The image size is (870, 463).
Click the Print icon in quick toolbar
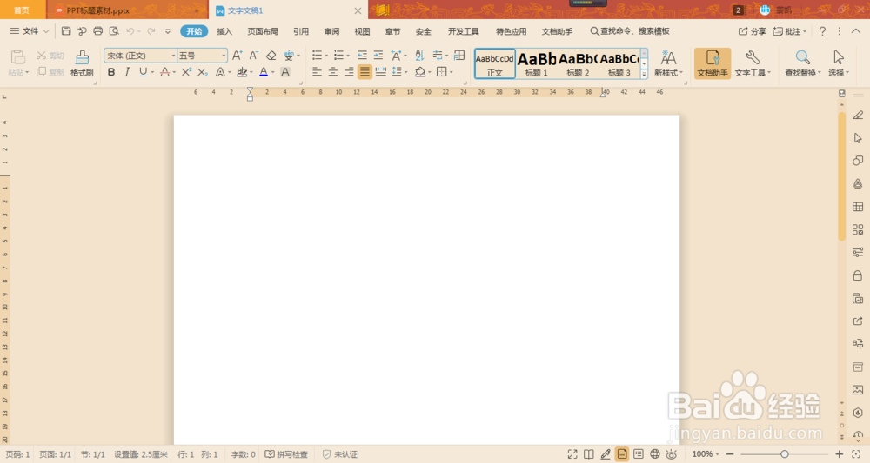[97, 31]
